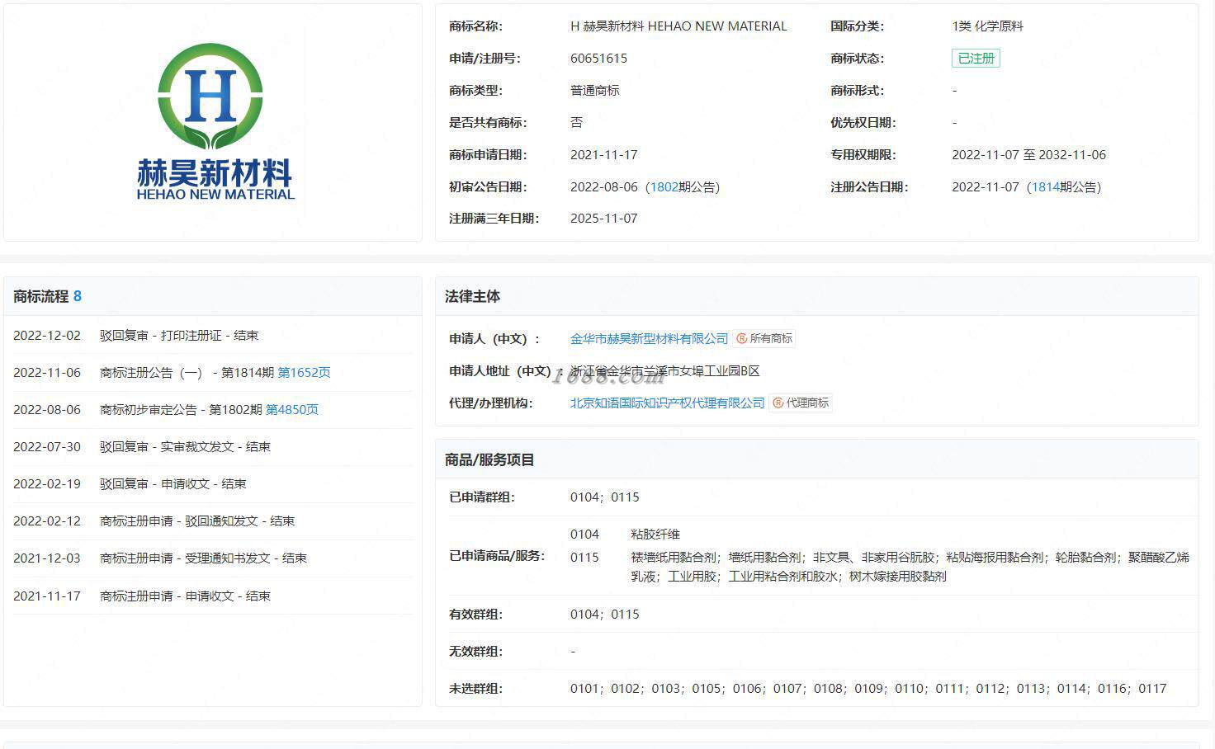
Task: Select the trademark type value 普通商标
Action: (x=594, y=91)
